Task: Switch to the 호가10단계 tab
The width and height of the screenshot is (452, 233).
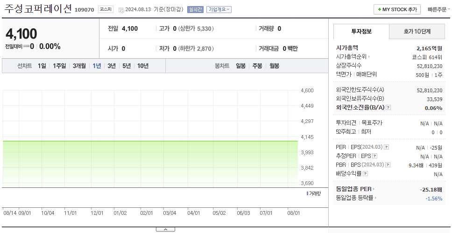Action: pyautogui.click(x=417, y=31)
